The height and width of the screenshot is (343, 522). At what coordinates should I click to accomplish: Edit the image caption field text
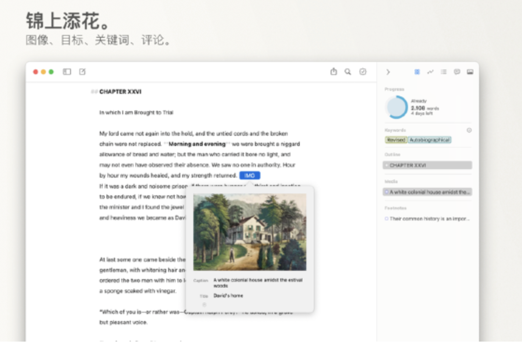click(258, 282)
